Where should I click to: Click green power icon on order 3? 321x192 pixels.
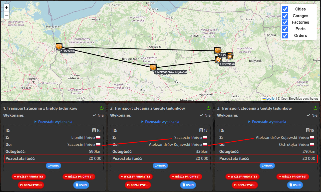pyautogui.click(x=315, y=108)
